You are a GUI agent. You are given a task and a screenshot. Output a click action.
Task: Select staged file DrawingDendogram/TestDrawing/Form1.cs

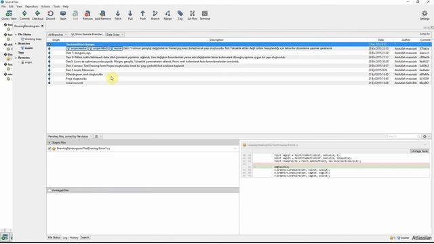[83, 148]
